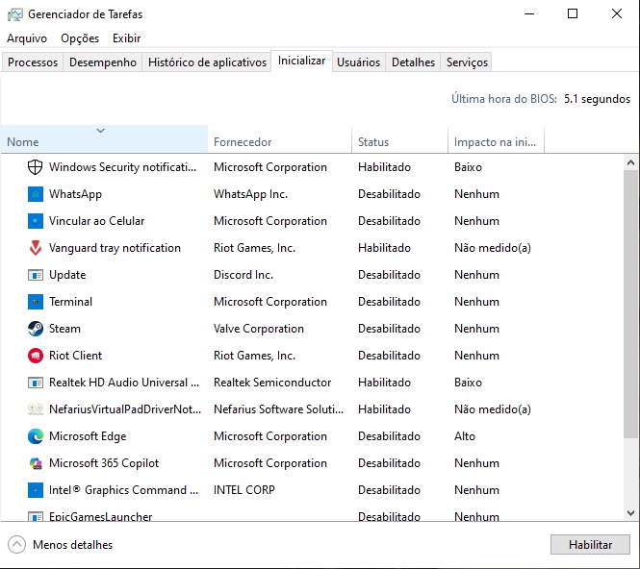Click the Habilitar button
Viewport: 640px width, 569px height.
[x=590, y=545]
